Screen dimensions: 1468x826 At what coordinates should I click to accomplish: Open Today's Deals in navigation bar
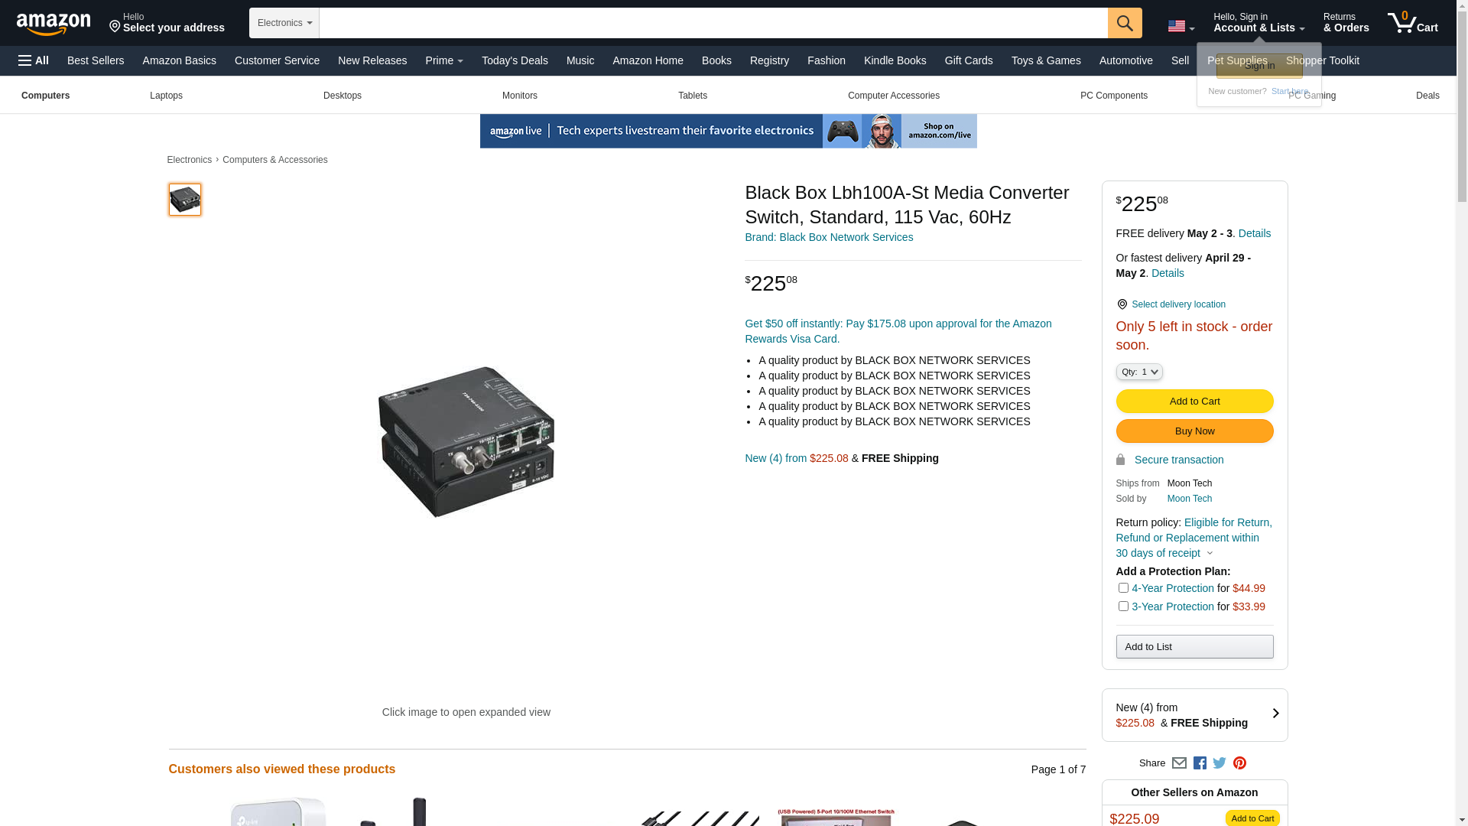click(515, 60)
